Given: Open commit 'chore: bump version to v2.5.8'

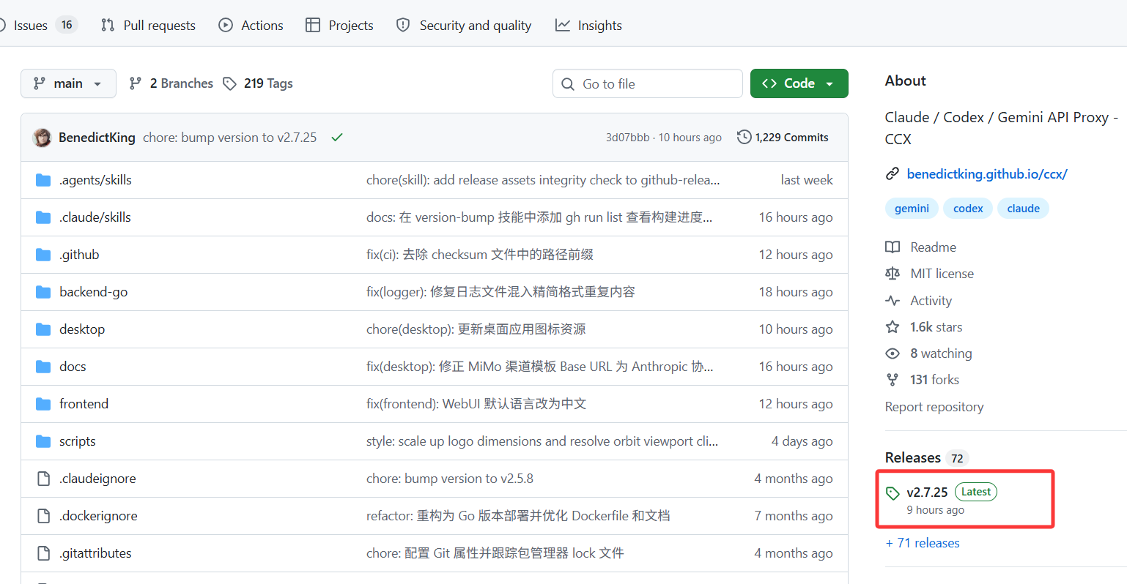Looking at the screenshot, I should 450,479.
